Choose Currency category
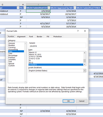 click(x=12, y=47)
